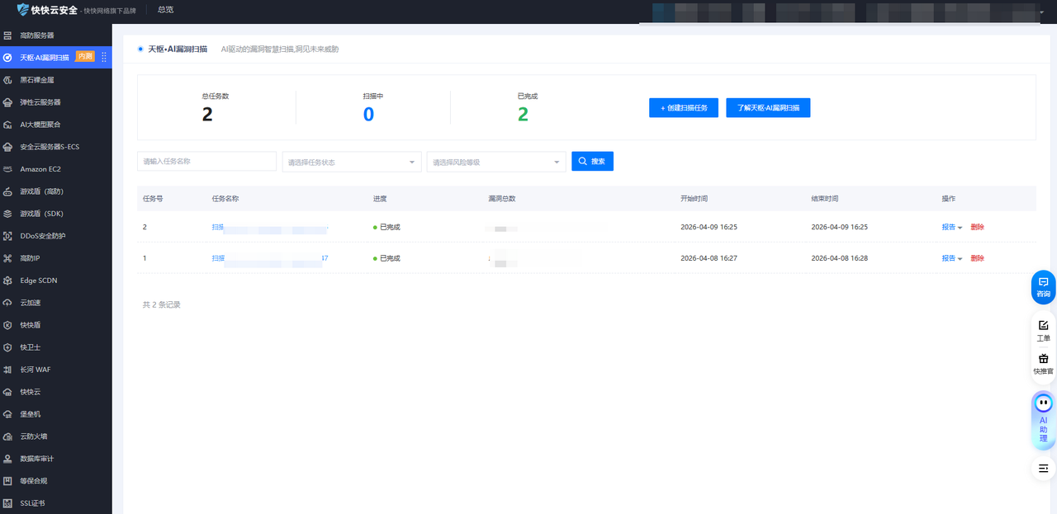
Task: Open 黑石裸金属 from the sidebar
Action: 36,80
